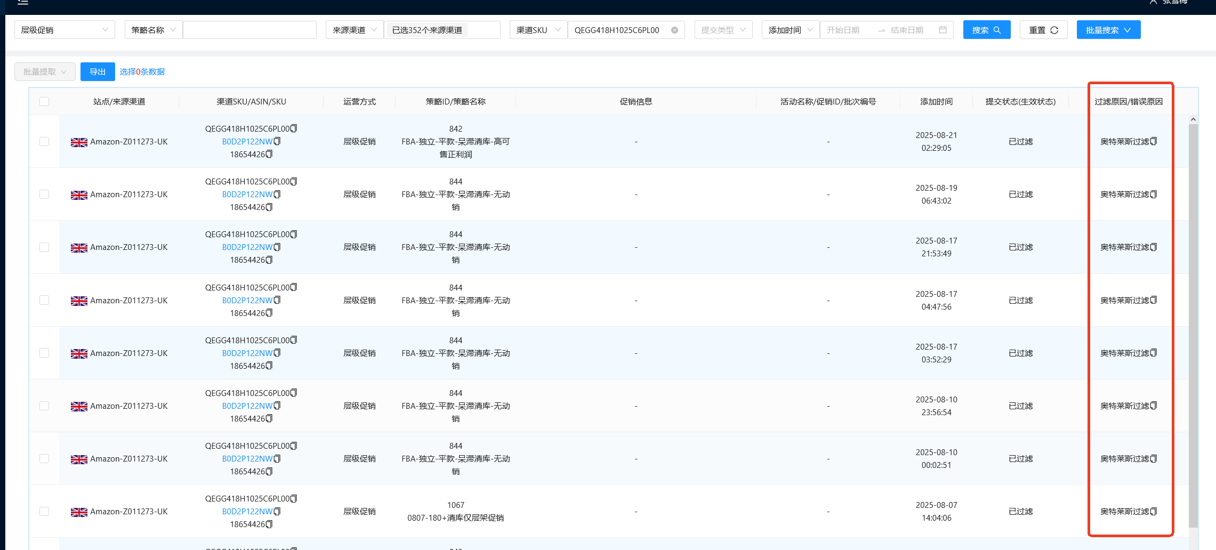
Task: Open the 提交类型 dropdown
Action: click(x=723, y=30)
